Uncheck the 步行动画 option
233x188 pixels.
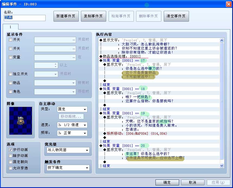click(x=10, y=150)
